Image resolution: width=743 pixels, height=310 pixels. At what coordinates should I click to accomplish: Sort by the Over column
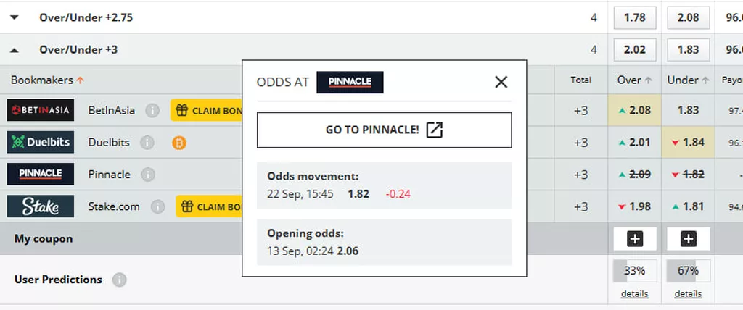point(634,80)
